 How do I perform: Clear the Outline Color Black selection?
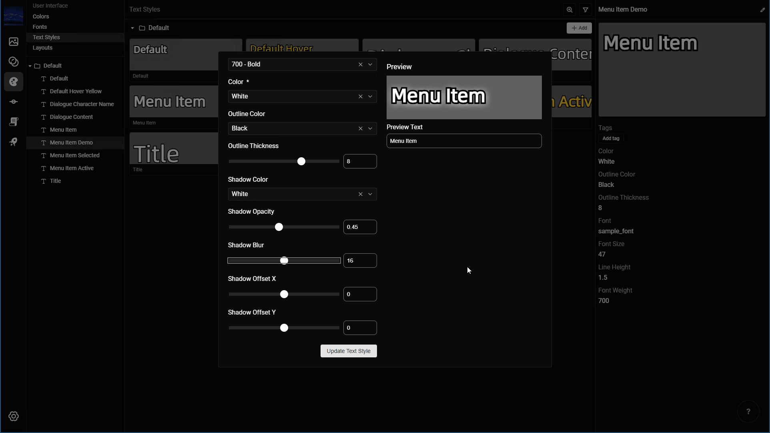(361, 128)
